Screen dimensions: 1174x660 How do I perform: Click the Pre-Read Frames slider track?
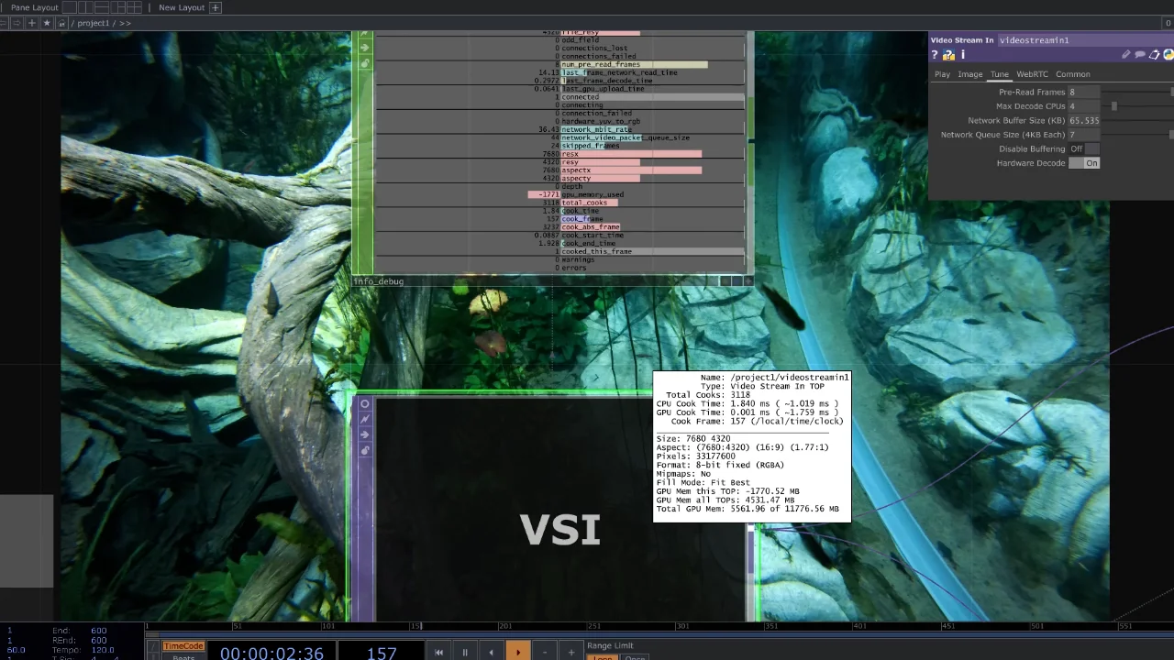1137,92
